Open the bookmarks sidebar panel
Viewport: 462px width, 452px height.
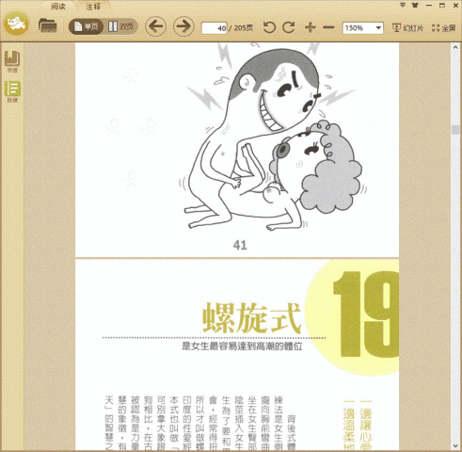12,61
